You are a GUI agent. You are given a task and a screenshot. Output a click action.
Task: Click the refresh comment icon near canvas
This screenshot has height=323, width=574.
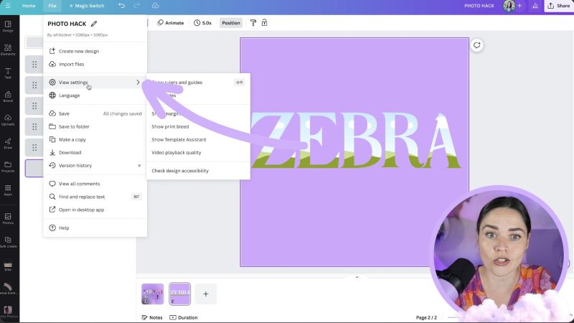(x=476, y=45)
